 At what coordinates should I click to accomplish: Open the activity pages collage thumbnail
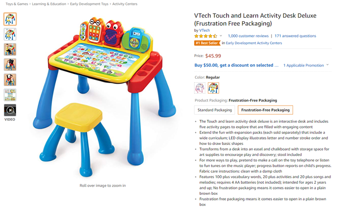10,95
